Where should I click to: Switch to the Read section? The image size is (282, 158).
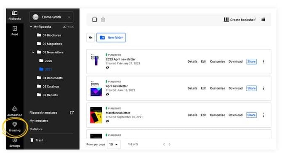pyautogui.click(x=15, y=31)
